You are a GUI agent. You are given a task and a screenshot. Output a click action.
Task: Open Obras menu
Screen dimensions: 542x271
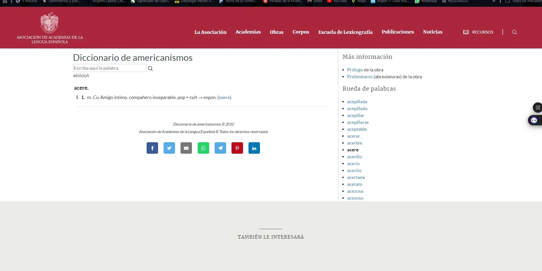click(277, 32)
